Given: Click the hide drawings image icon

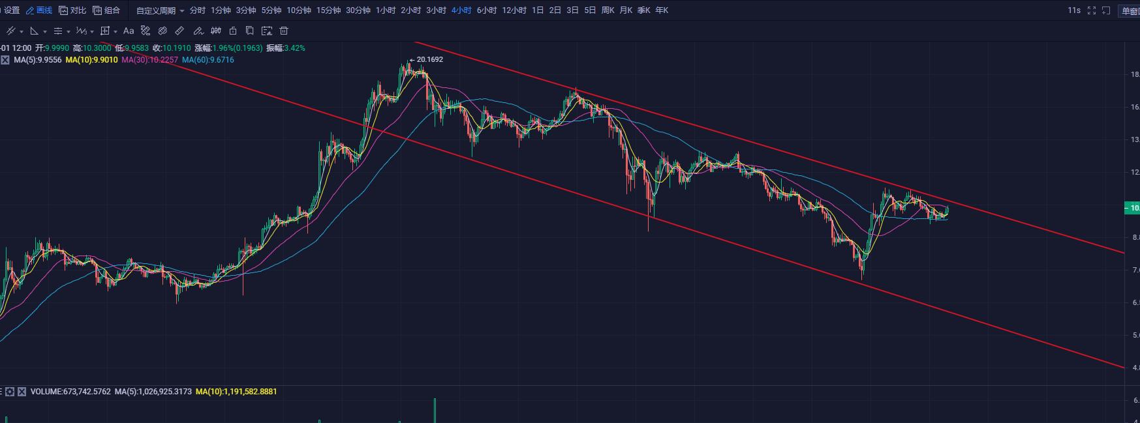Looking at the screenshot, I should (x=266, y=31).
